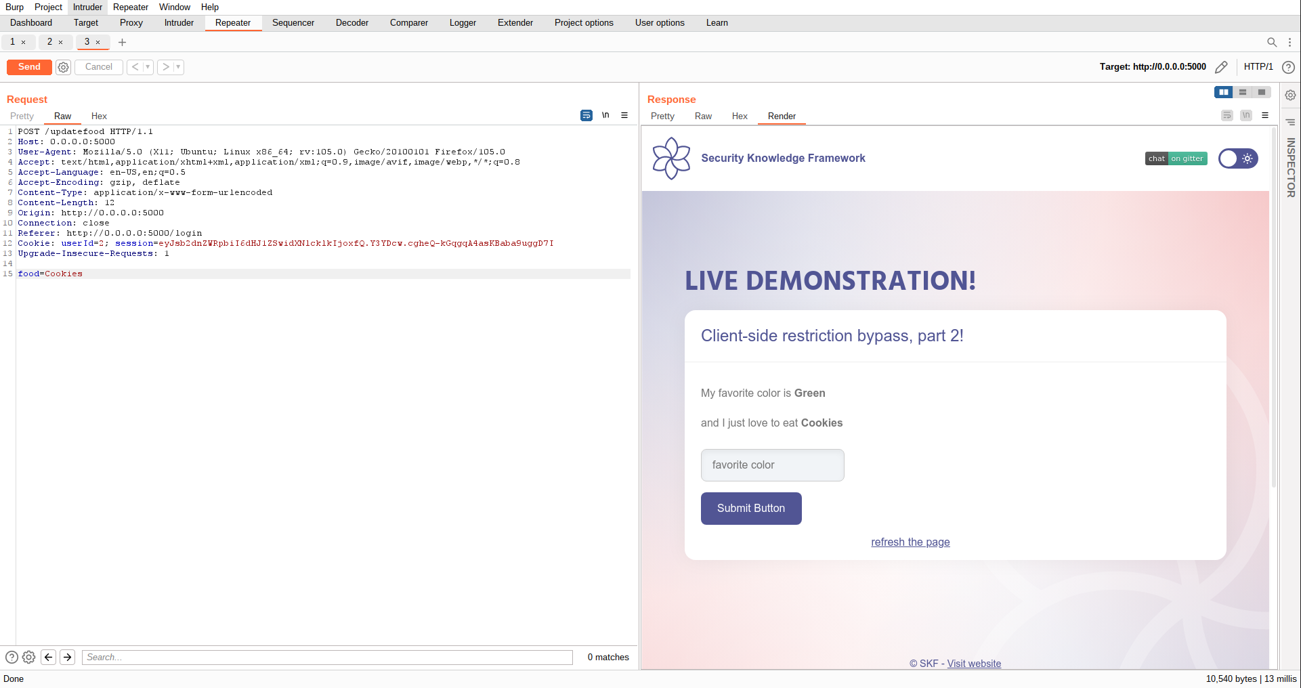Image resolution: width=1301 pixels, height=688 pixels.
Task: Open Help menu in menu bar
Action: pyautogui.click(x=210, y=7)
